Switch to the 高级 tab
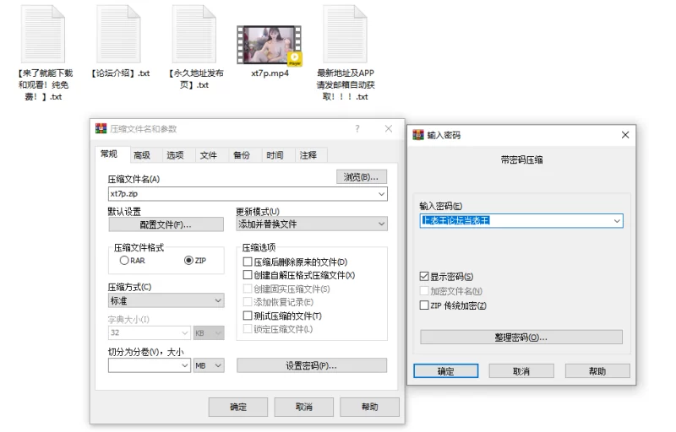The width and height of the screenshot is (676, 432). [x=141, y=155]
